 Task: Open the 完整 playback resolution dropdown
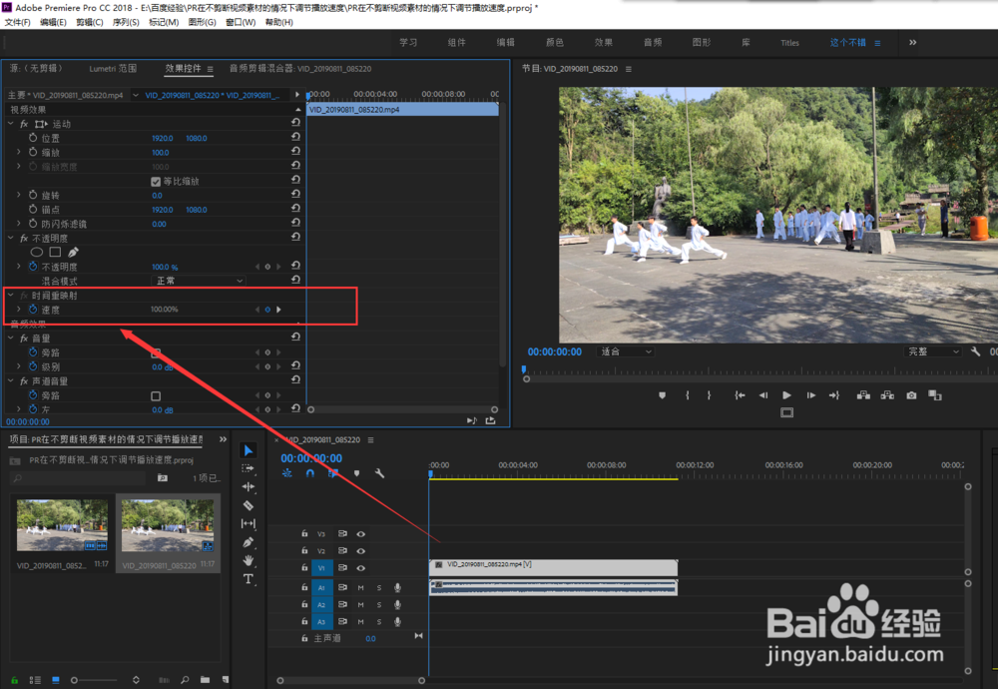point(932,351)
